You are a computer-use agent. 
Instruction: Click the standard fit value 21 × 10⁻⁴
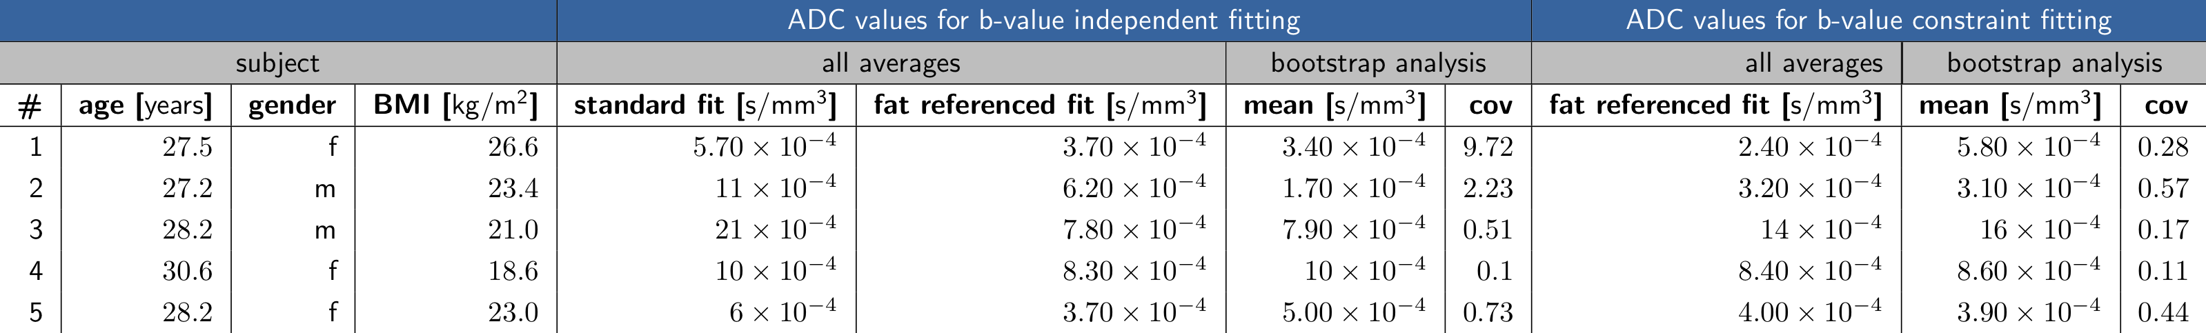coord(775,230)
